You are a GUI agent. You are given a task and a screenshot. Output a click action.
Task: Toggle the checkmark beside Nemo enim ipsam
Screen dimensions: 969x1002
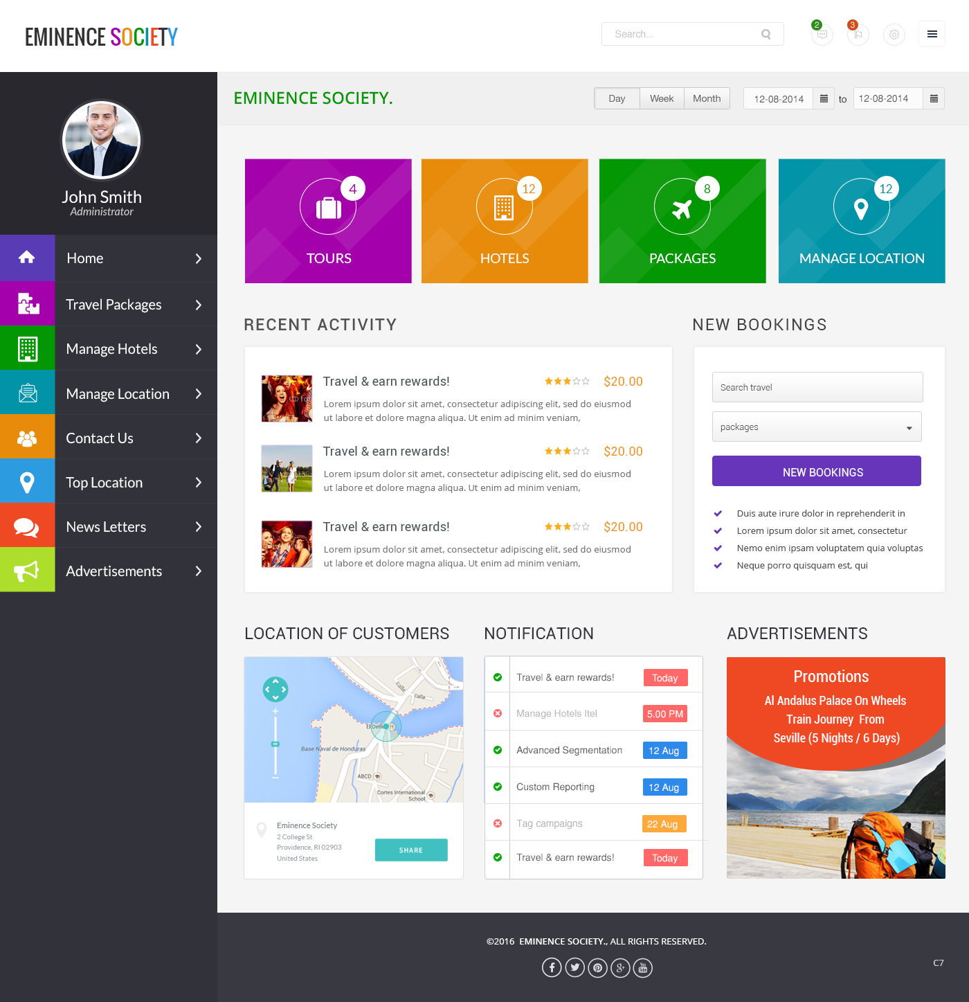pos(718,548)
